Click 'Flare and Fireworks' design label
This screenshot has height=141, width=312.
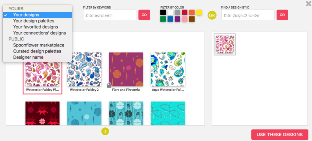pyautogui.click(x=126, y=90)
